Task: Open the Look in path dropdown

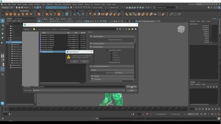Action: (117, 29)
